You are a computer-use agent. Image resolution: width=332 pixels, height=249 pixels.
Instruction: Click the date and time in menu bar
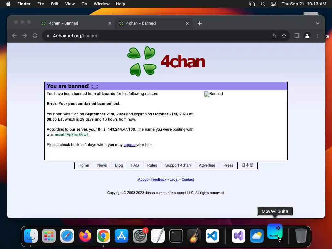[304, 4]
